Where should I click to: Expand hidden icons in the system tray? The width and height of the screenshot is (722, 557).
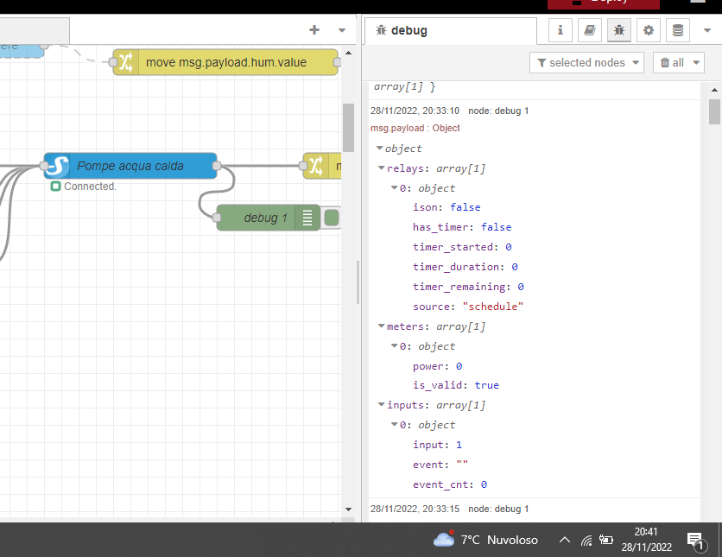[564, 539]
